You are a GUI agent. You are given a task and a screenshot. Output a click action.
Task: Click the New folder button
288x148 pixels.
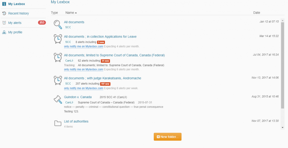[x=168, y=137]
